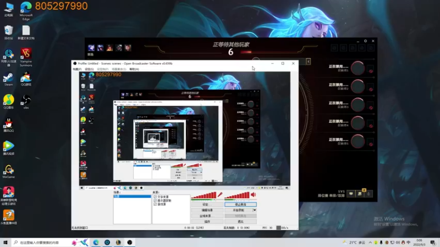Toggle the 显示器获取 source checkbox
The width and height of the screenshot is (440, 247).
(x=155, y=200)
